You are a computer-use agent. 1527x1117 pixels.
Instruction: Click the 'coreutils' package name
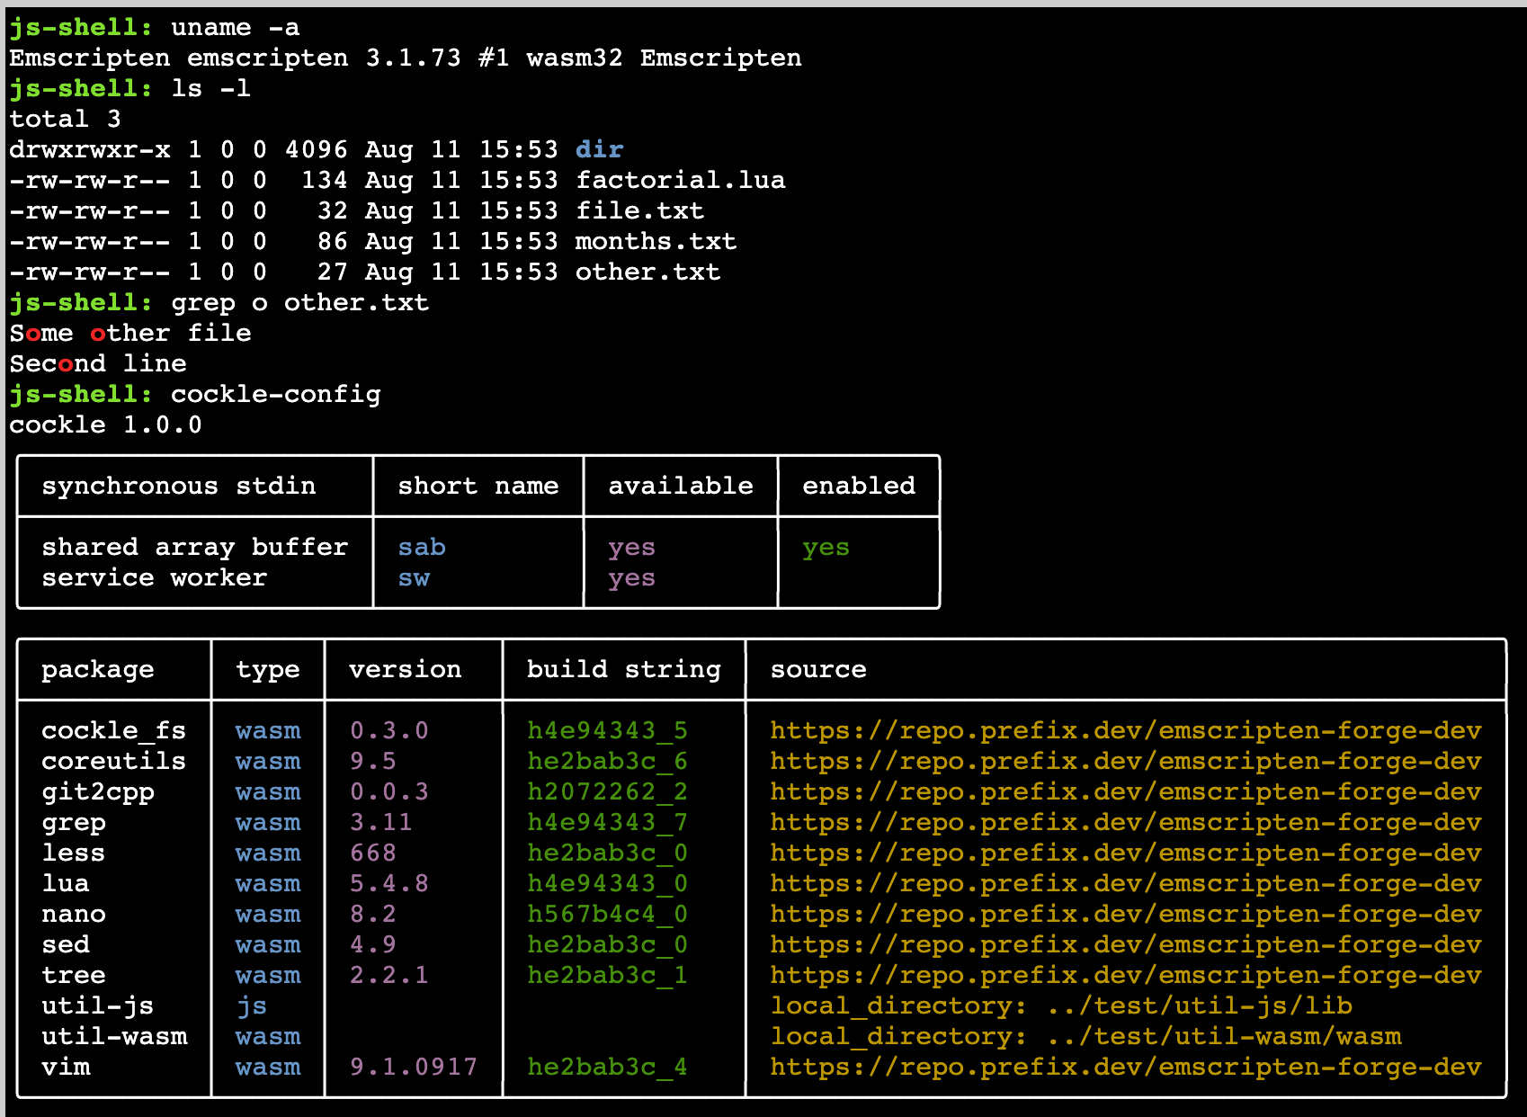click(x=114, y=762)
